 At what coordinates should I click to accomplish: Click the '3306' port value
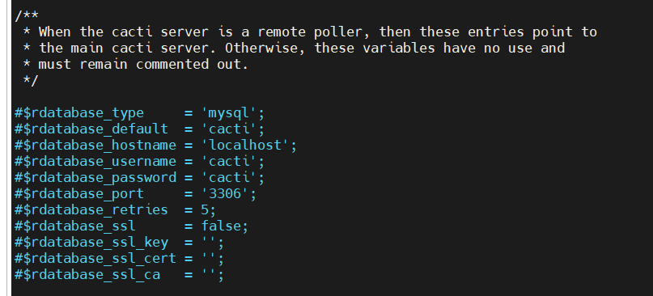(x=225, y=194)
